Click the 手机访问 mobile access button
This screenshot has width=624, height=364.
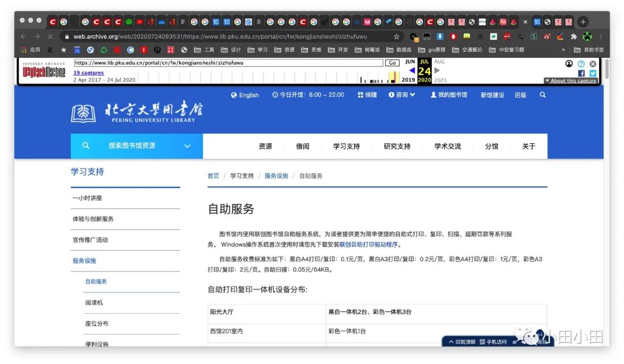[x=493, y=341]
